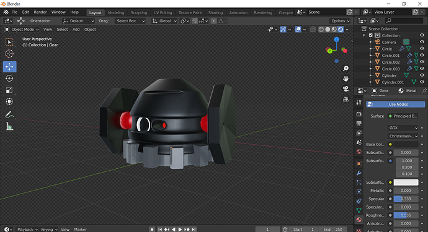This screenshot has width=428, height=232.
Task: Switch to the Sculpting workspace tab
Action: (x=139, y=12)
